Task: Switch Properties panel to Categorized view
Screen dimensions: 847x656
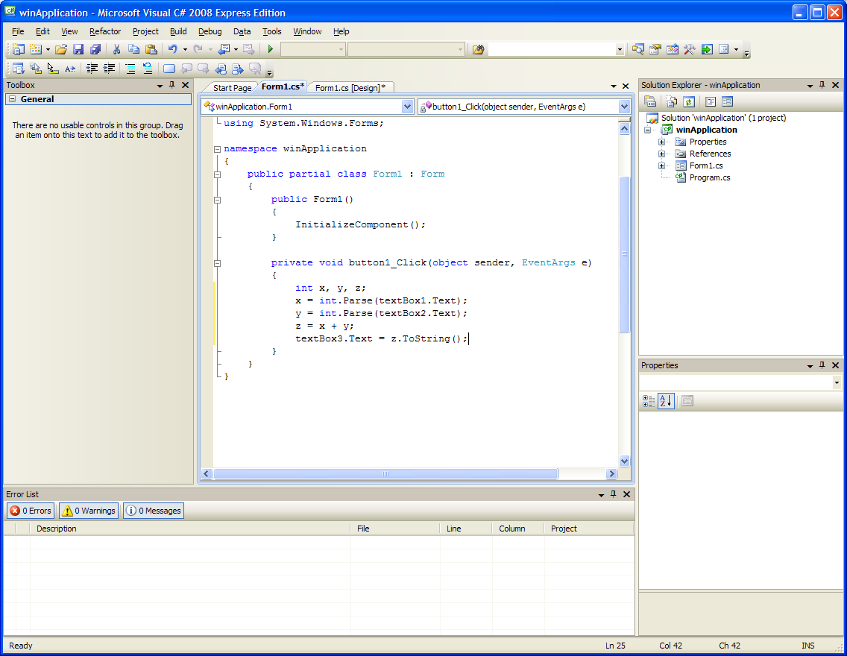Action: click(648, 401)
